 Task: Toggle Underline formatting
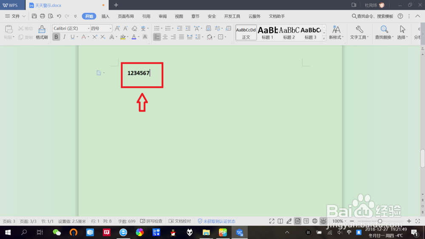(72, 37)
